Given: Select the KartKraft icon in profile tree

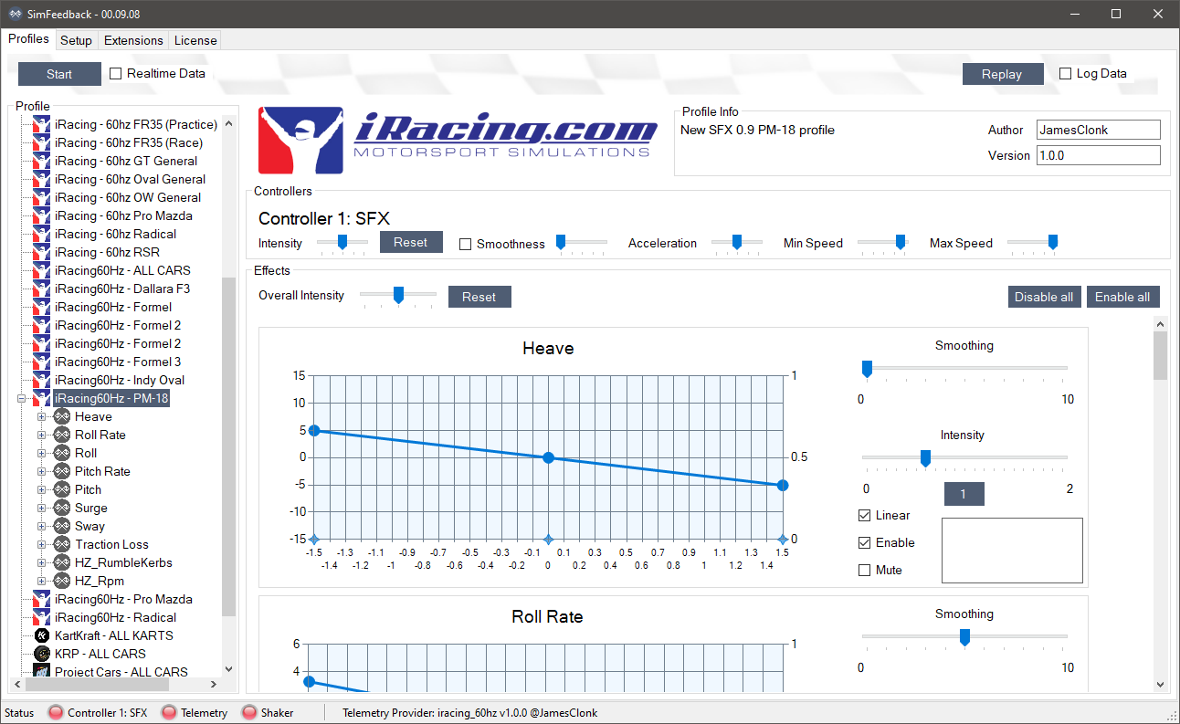Looking at the screenshot, I should pos(41,635).
